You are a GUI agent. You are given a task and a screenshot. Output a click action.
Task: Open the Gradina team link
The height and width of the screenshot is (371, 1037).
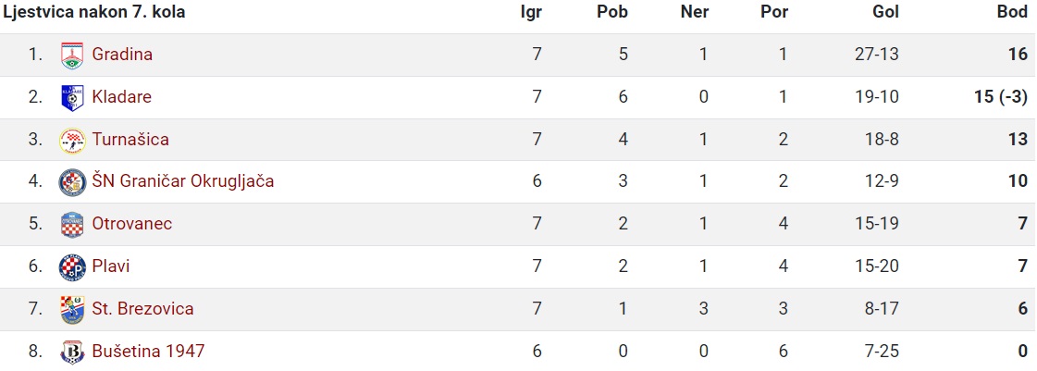(x=122, y=55)
